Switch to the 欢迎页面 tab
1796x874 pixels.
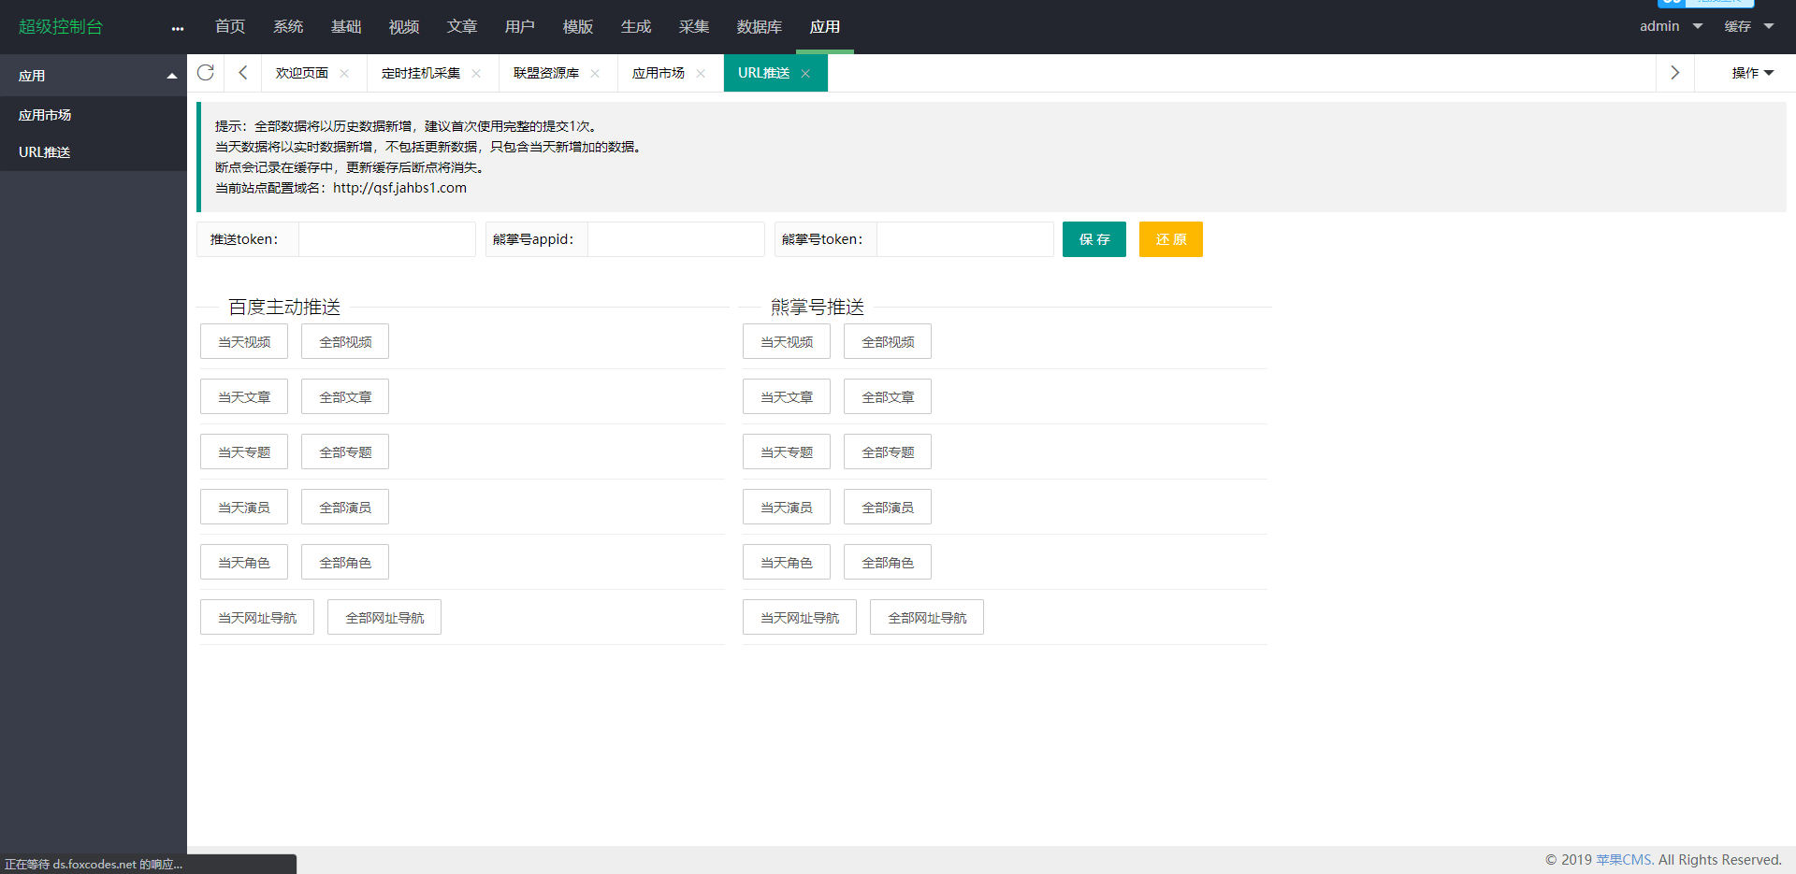(x=302, y=73)
